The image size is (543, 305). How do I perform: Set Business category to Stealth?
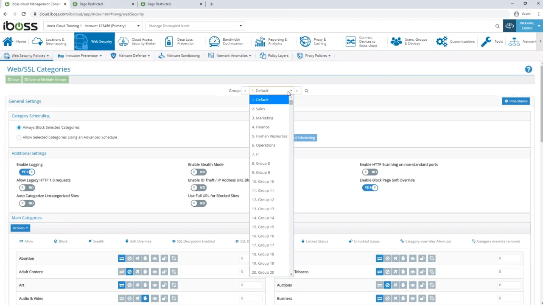coord(395,298)
